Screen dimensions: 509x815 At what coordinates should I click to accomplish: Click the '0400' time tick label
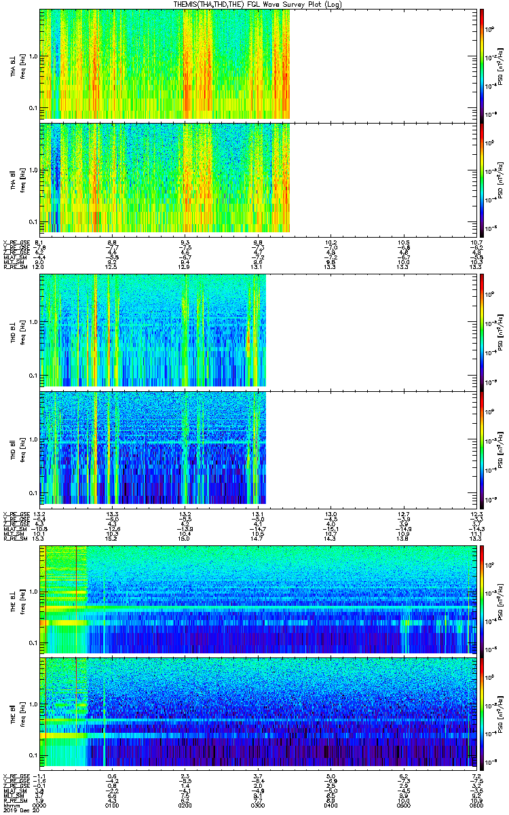pos(330,805)
